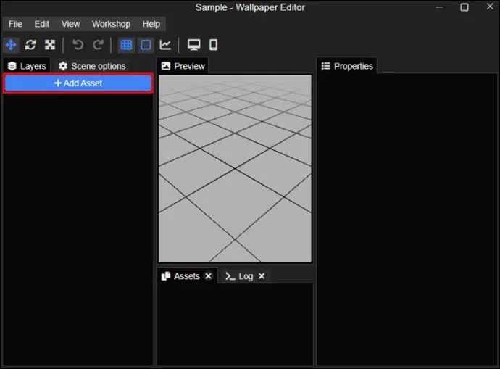The height and width of the screenshot is (369, 500).
Task: Open the File menu
Action: [15, 24]
